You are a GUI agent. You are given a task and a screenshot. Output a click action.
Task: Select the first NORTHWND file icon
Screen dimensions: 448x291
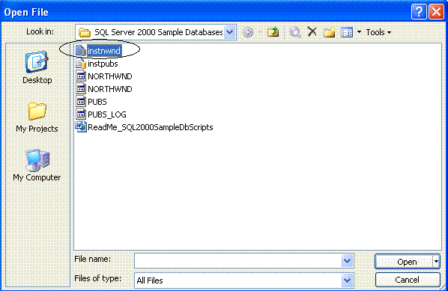[81, 76]
